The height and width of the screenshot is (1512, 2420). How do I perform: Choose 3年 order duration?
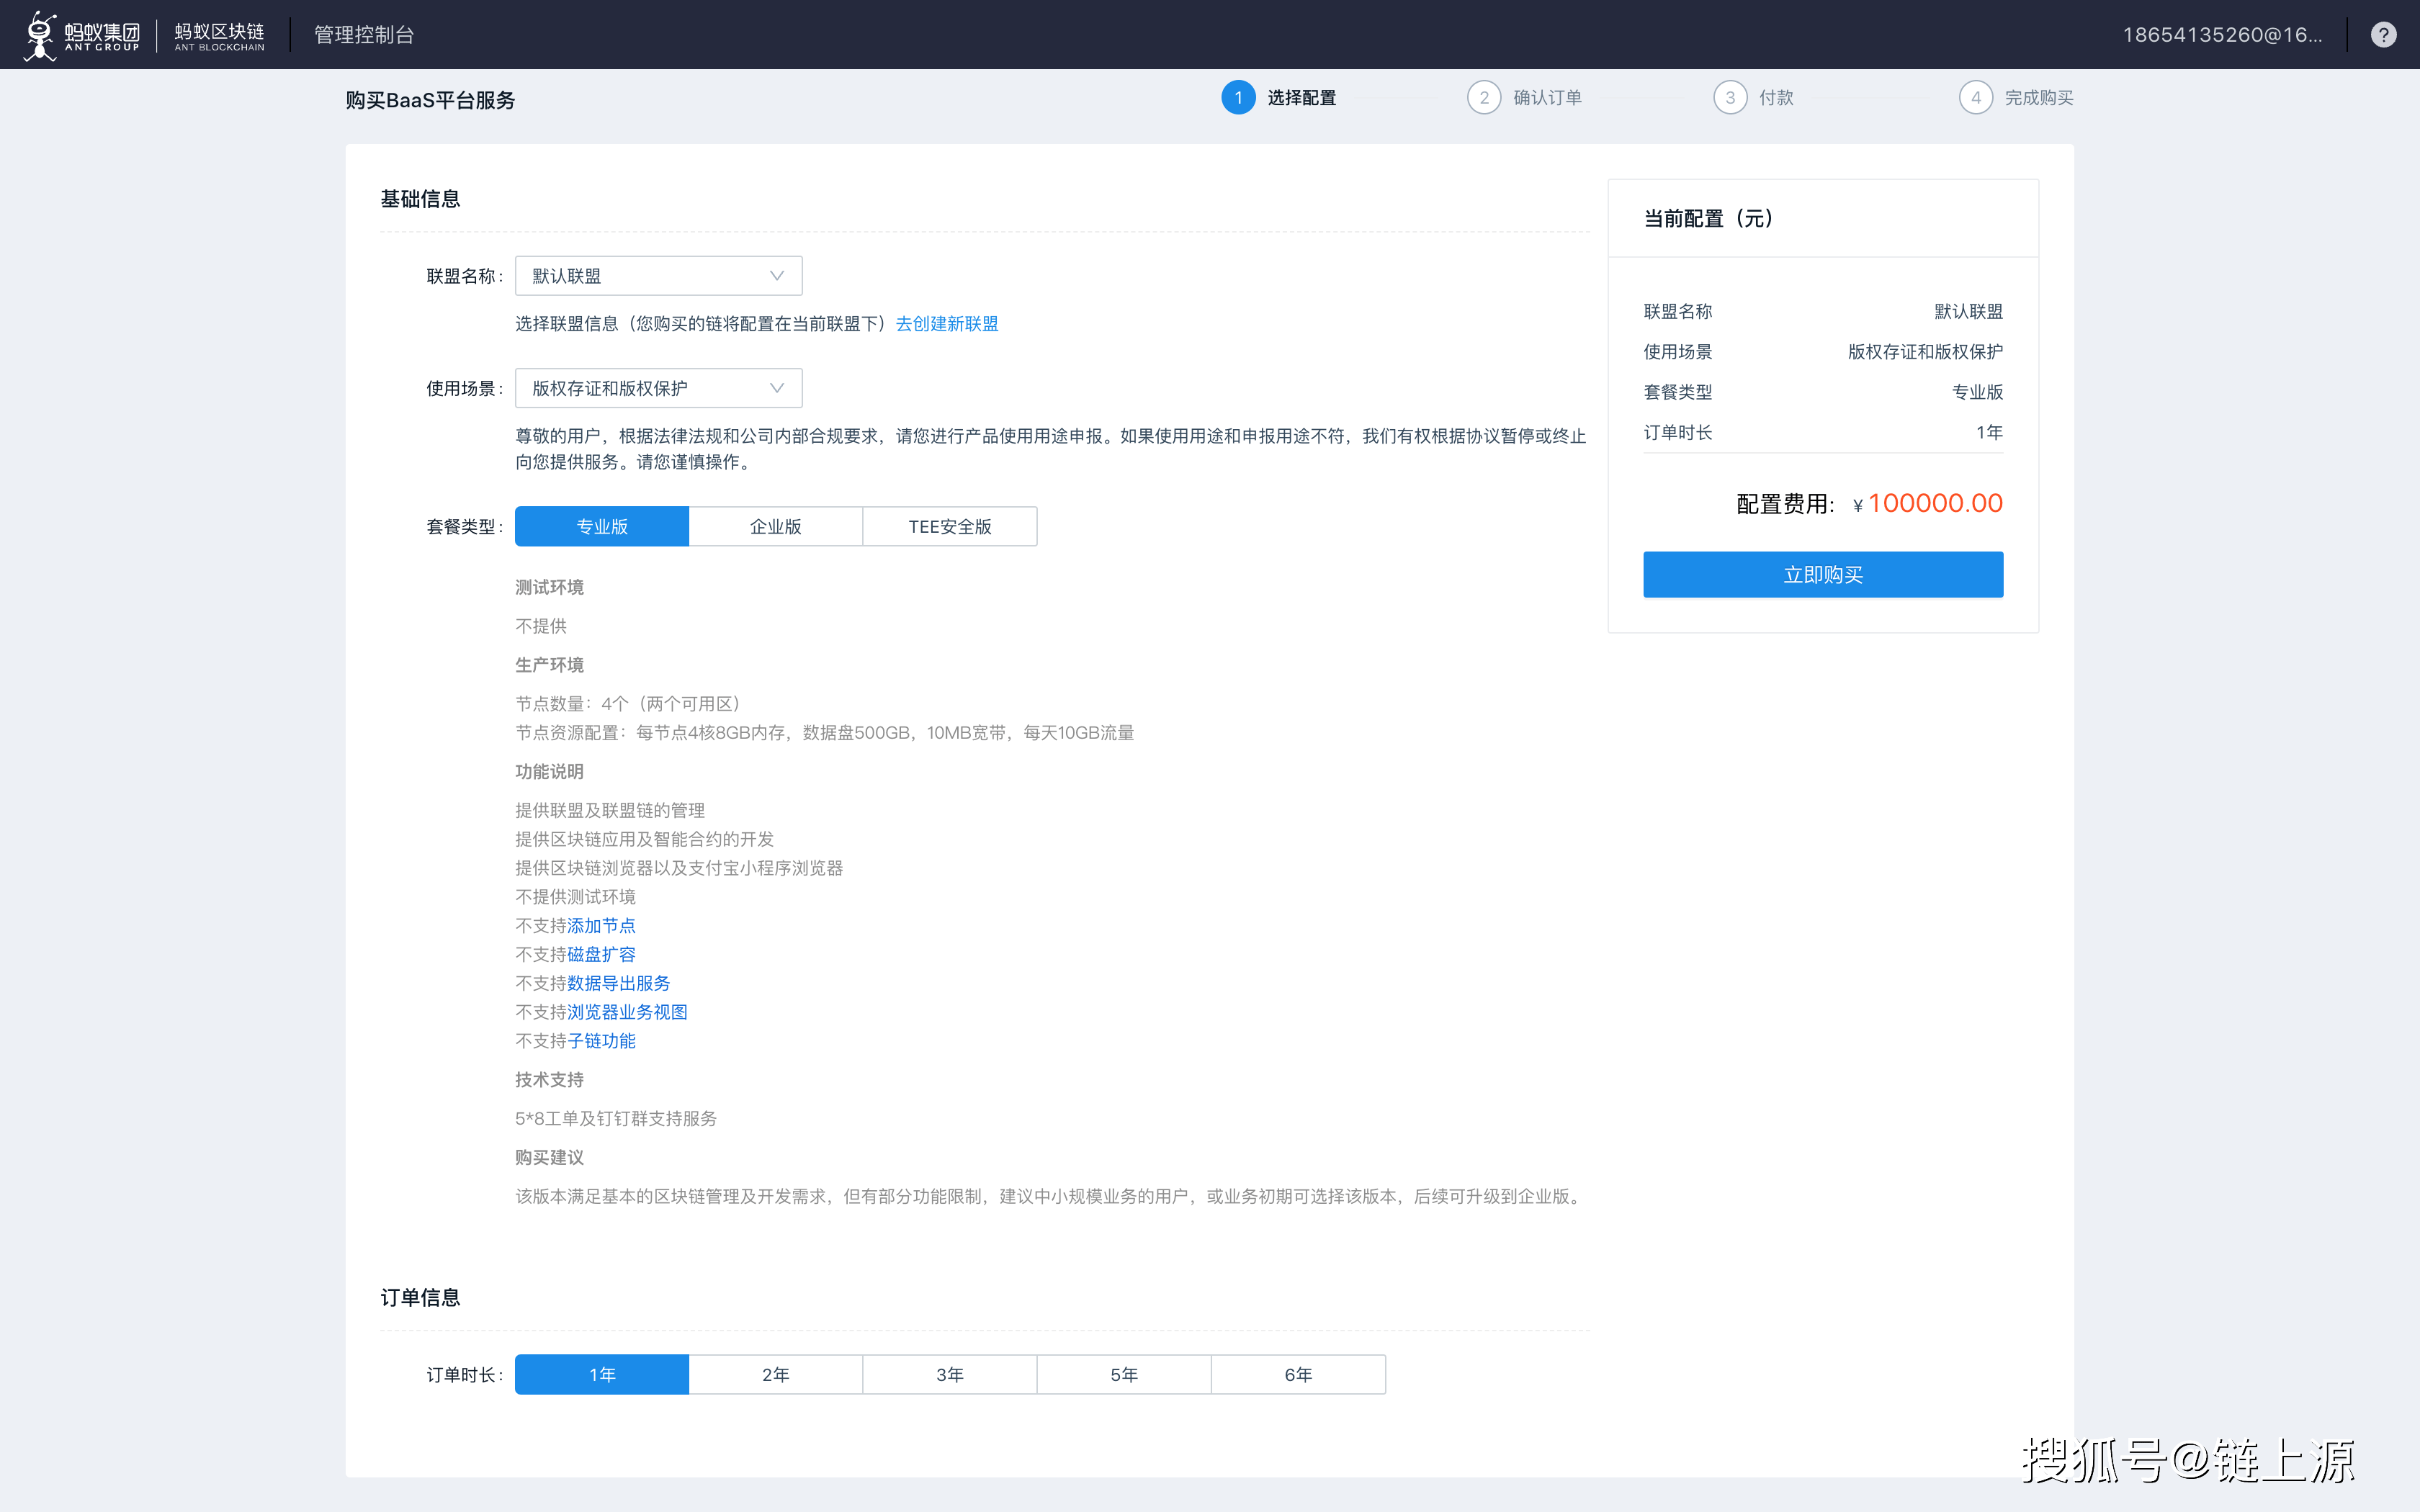[949, 1375]
